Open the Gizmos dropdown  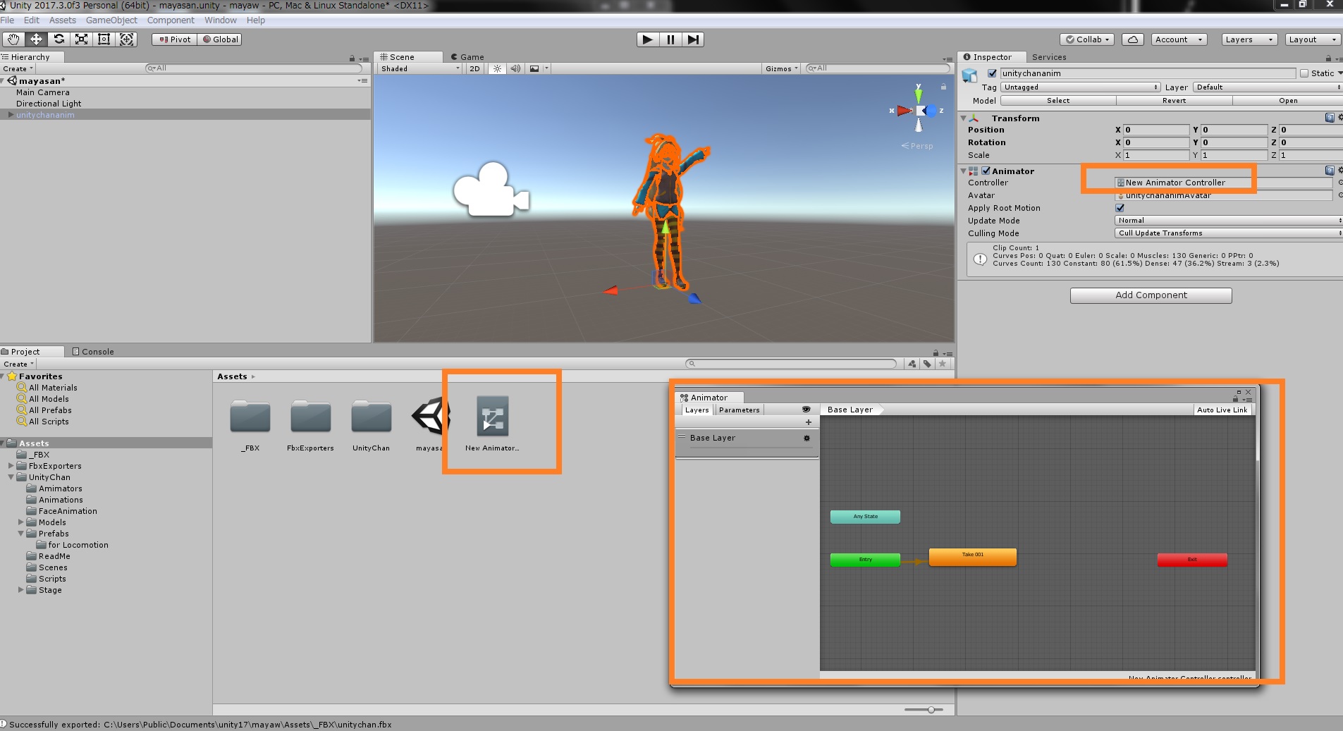(x=781, y=68)
